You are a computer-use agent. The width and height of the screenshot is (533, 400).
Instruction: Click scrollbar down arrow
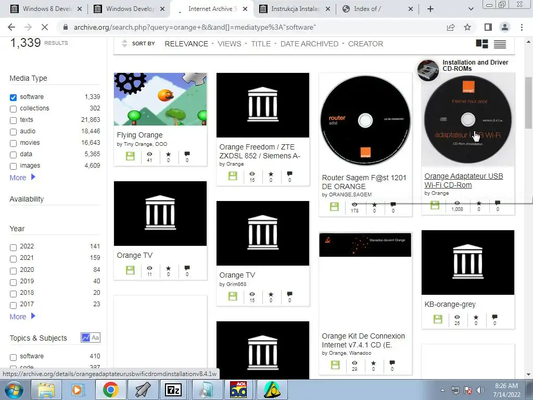tap(528, 374)
